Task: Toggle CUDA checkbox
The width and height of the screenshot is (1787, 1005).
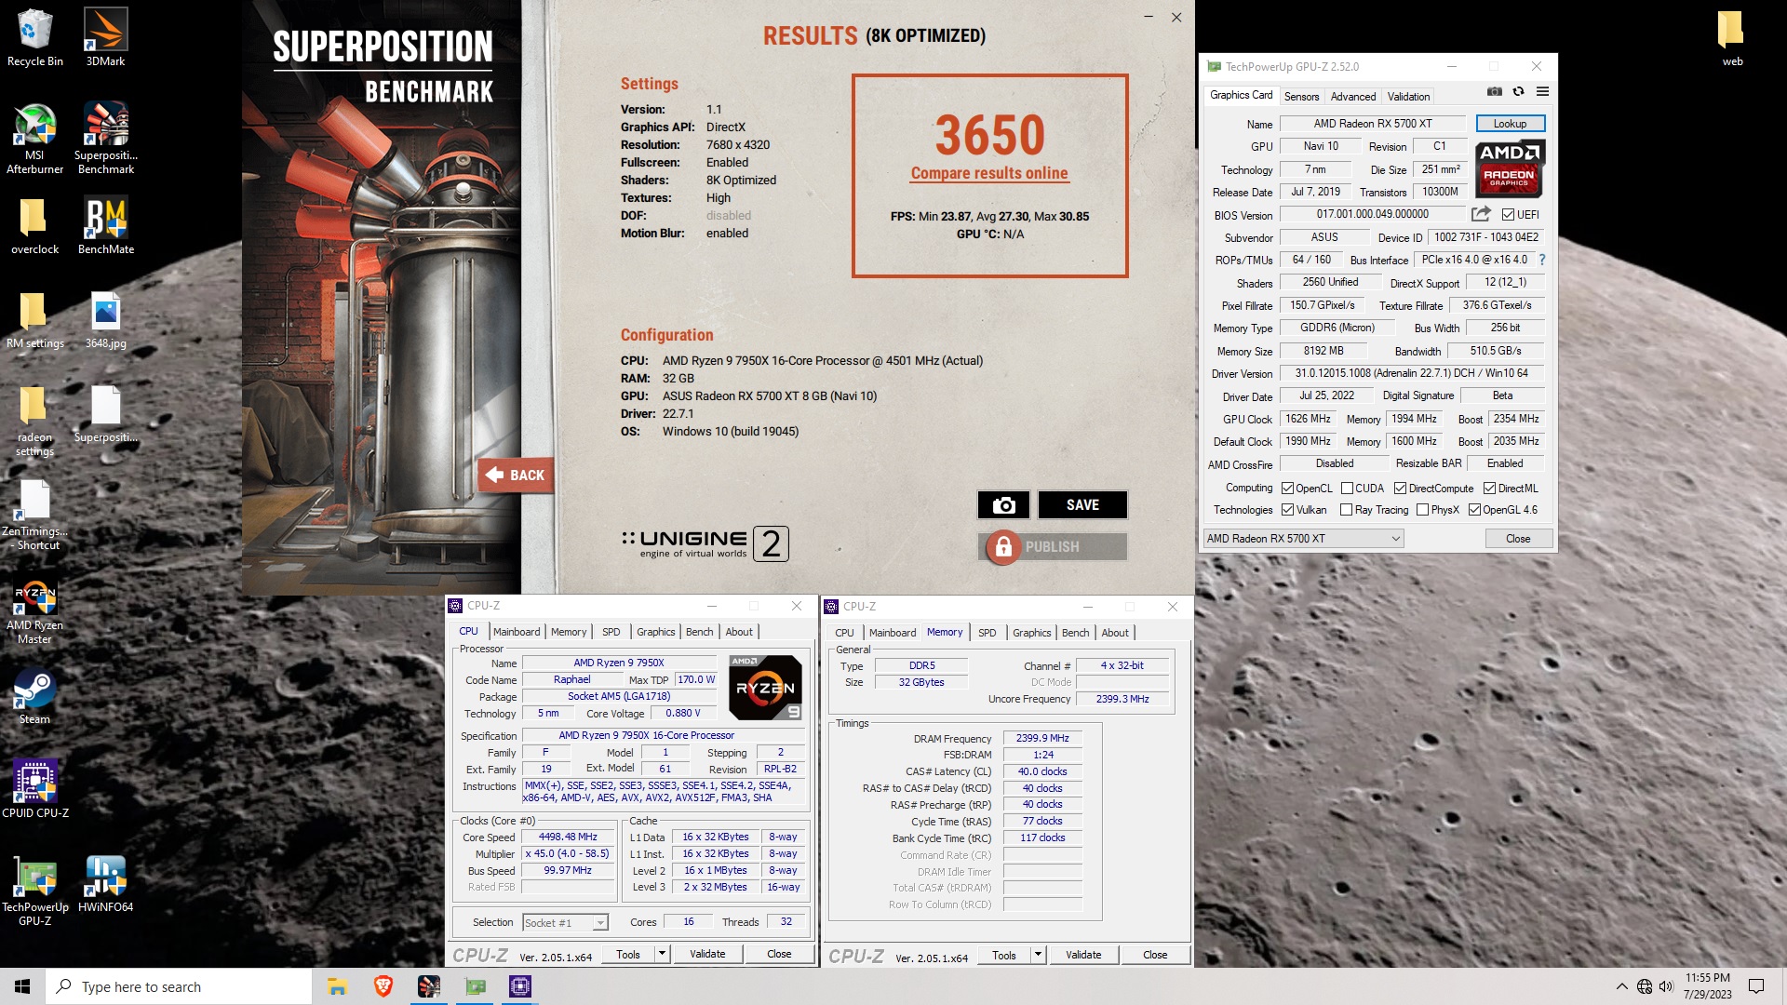Action: click(x=1347, y=489)
